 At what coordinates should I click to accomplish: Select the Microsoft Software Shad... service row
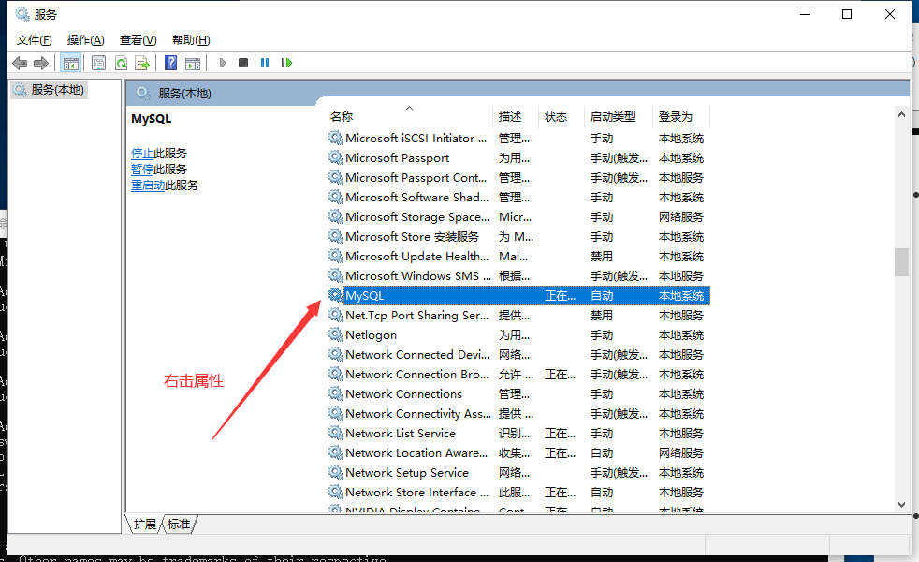[518, 197]
